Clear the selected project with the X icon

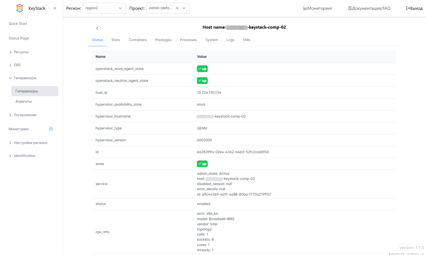pos(177,8)
